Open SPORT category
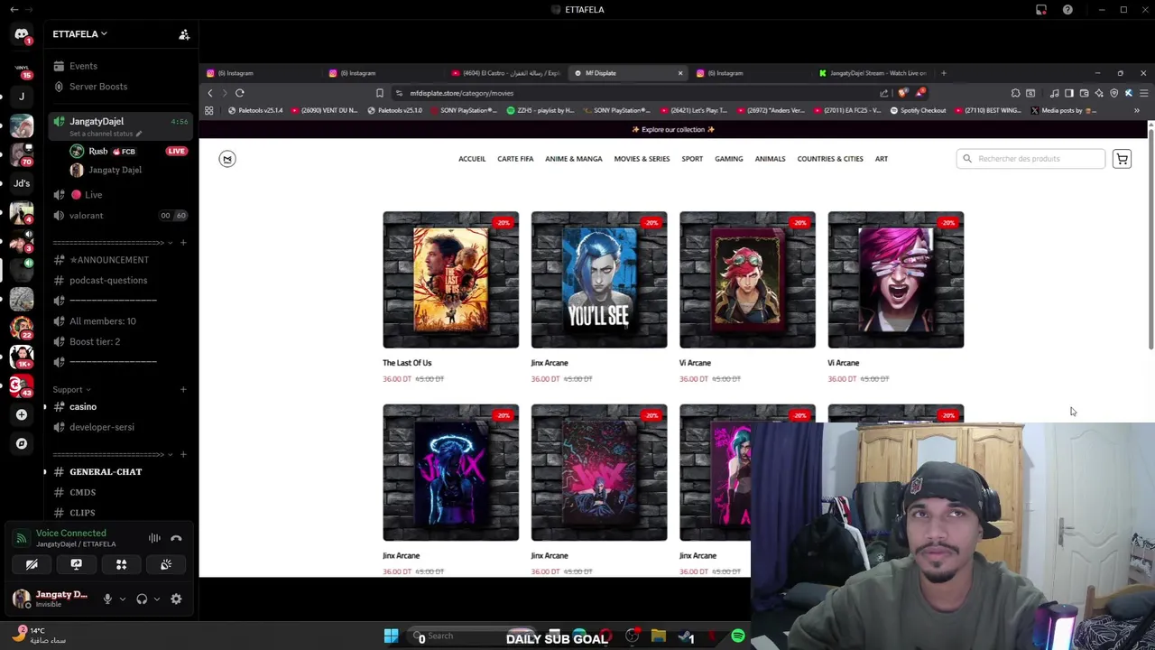 coord(692,159)
